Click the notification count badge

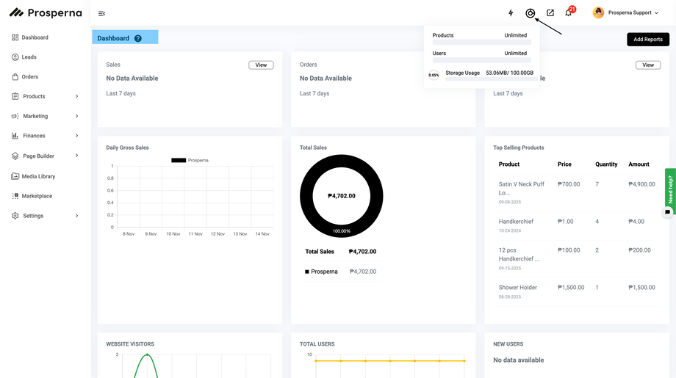[x=572, y=9]
